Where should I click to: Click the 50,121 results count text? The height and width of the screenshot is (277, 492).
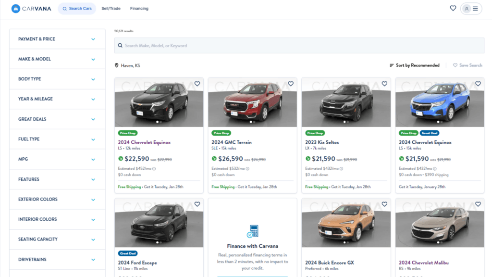click(123, 31)
